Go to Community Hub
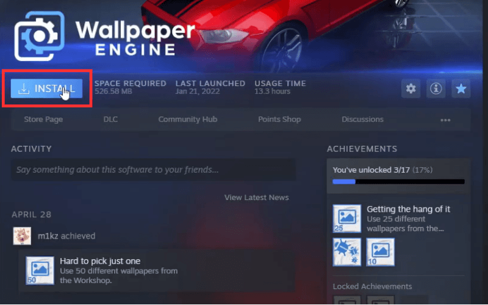488x305 pixels. pos(188,119)
